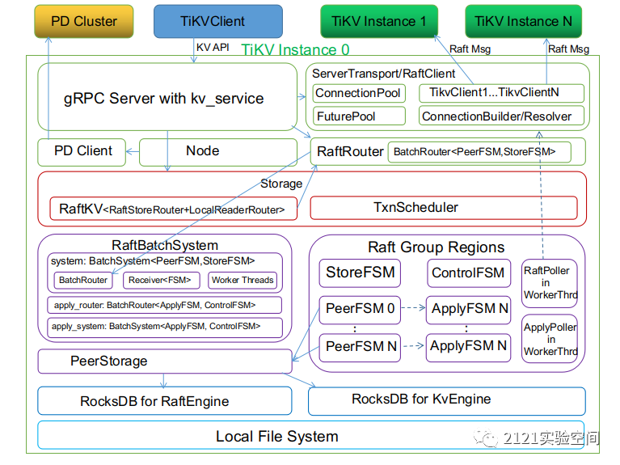The height and width of the screenshot is (465, 620).
Task: Select the ConnectionBuilder/Resolver box
Action: (x=496, y=116)
